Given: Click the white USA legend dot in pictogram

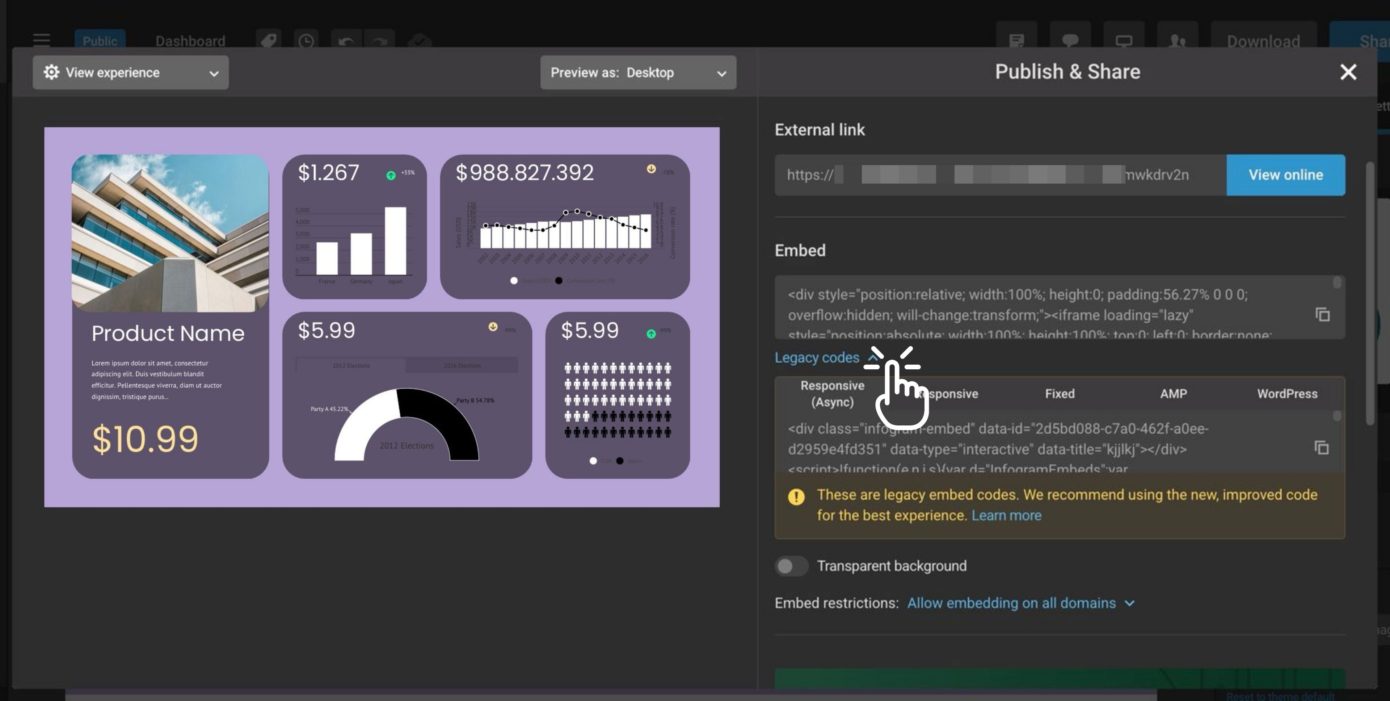Looking at the screenshot, I should (593, 461).
